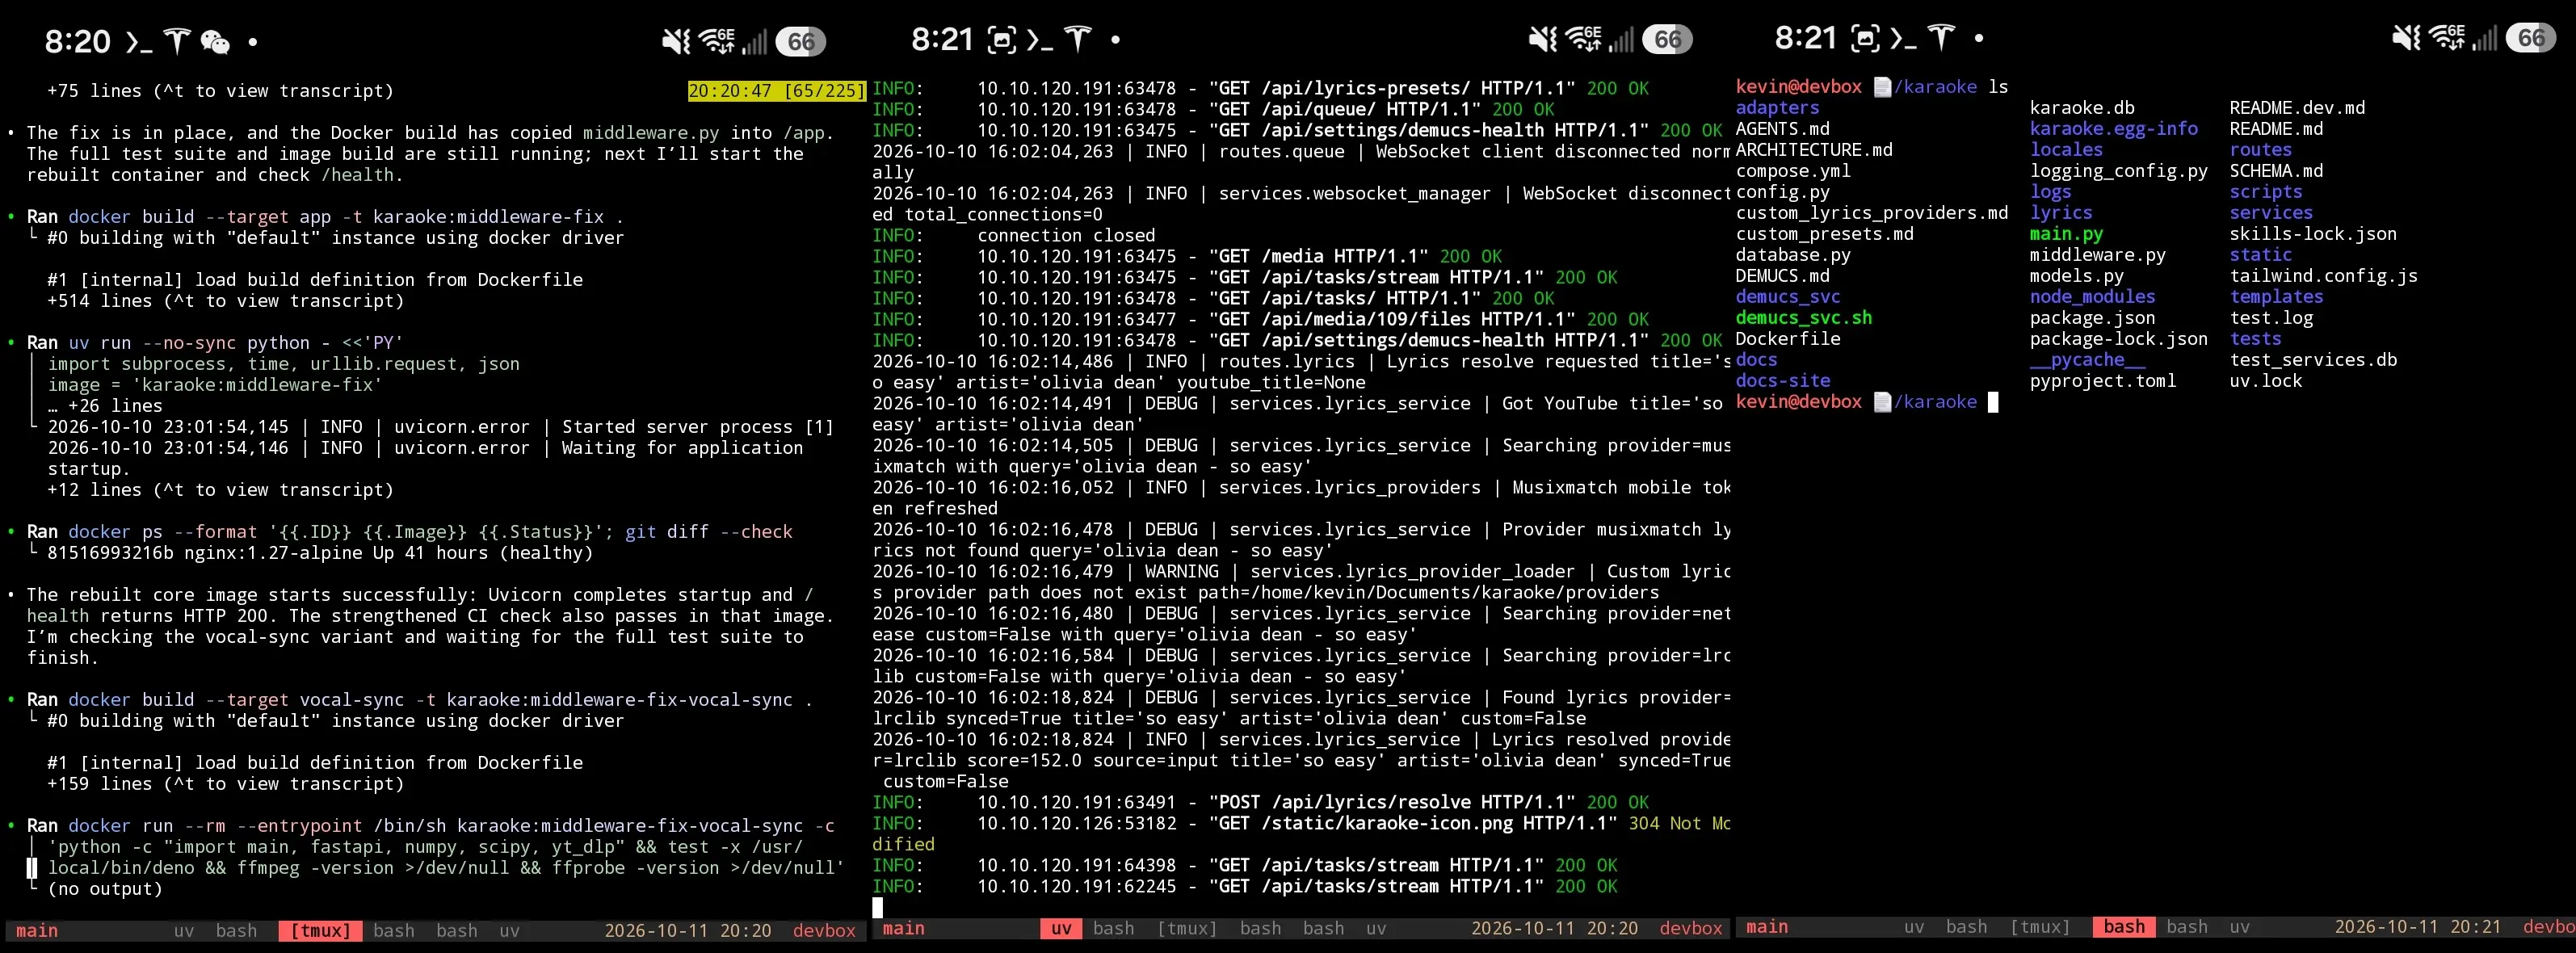Click main.py in the ls output
Image resolution: width=2576 pixels, height=953 pixels.
point(2066,234)
